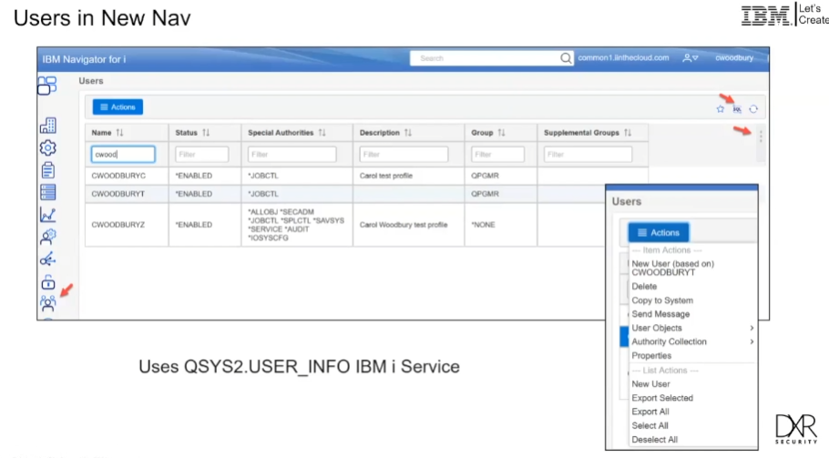829x458 pixels.
Task: Open the server stack icon in sidebar
Action: point(47,192)
